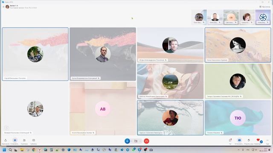End the call with the red hang-up button
The image size is (273, 153).
pos(146,141)
